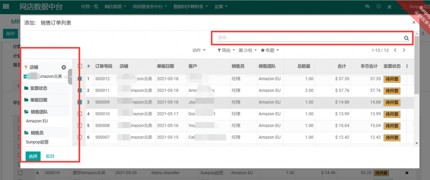The height and width of the screenshot is (180, 430).
Task: Sort by 总数量 column header
Action: pyautogui.click(x=304, y=66)
